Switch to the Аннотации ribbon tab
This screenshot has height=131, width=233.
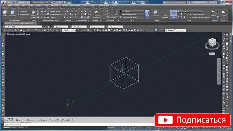[x=71, y=8]
